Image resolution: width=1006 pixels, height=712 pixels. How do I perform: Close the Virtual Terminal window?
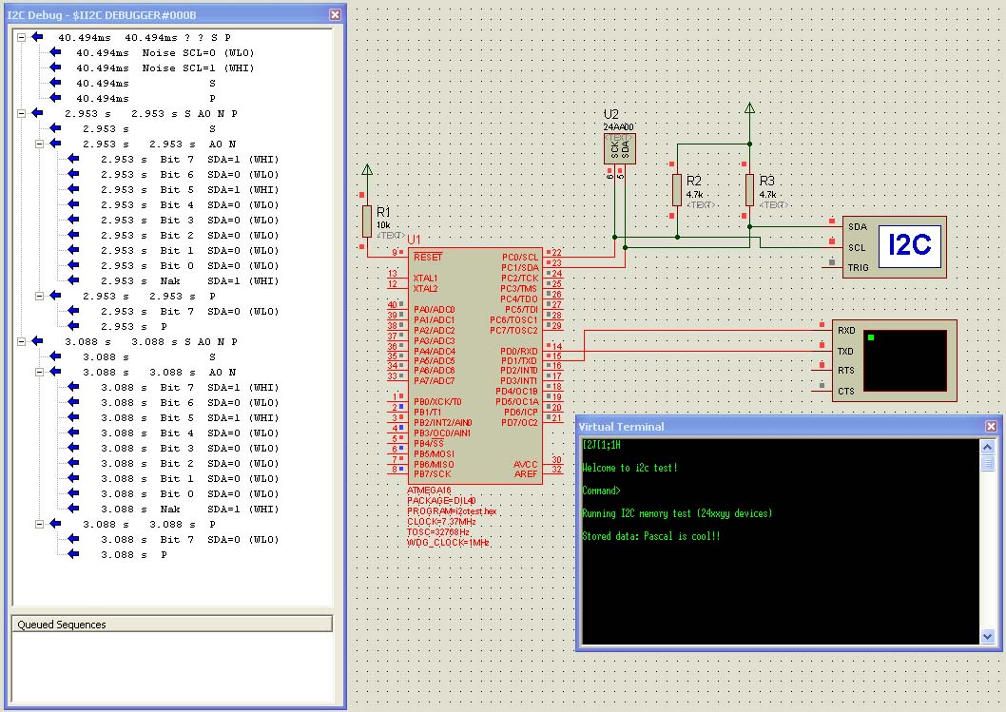point(991,427)
